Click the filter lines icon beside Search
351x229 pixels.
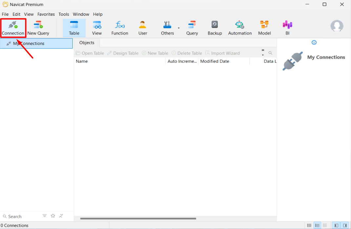[x=45, y=216]
